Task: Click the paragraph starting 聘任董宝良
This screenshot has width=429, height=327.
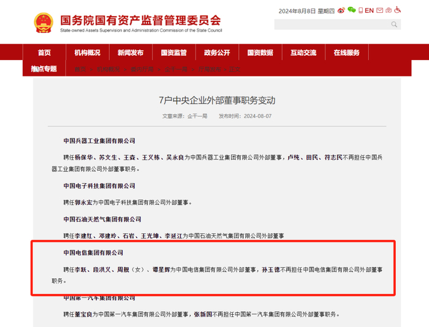Action: point(202,314)
